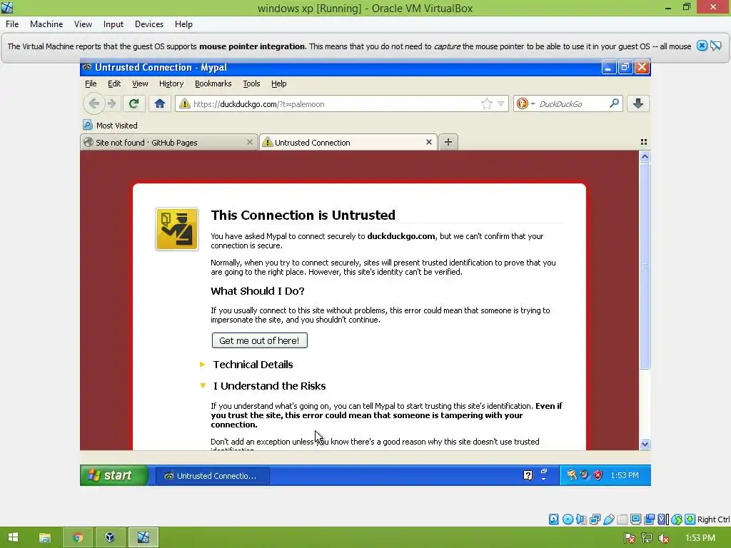Open the XP language bar options arrow

coord(543,479)
